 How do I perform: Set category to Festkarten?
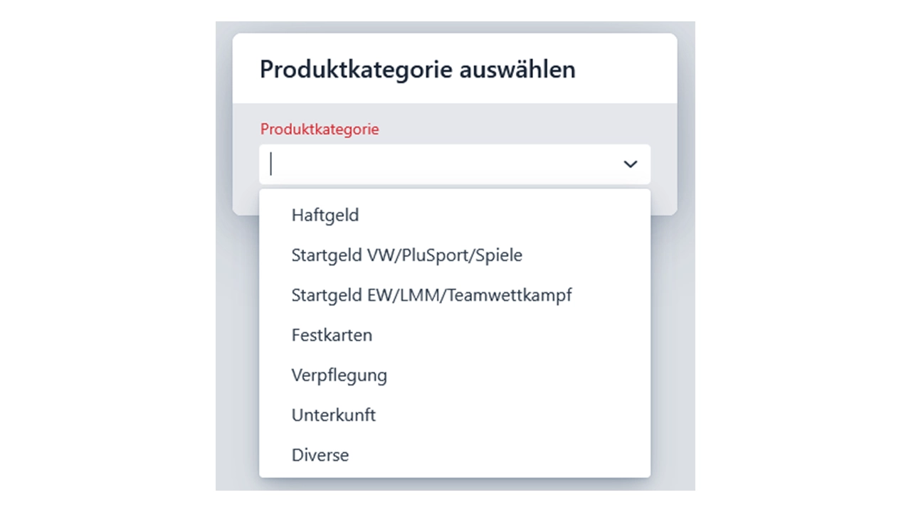pos(455,334)
